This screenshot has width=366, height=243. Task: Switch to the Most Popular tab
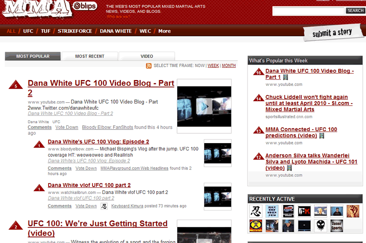coord(33,57)
